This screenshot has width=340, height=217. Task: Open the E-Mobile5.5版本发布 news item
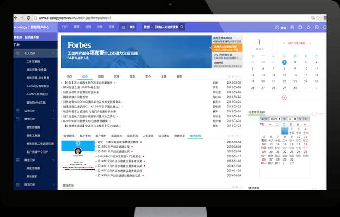119,156
